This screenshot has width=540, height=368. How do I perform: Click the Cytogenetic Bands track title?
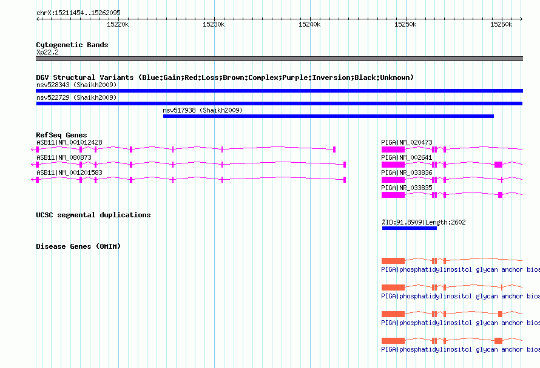(x=72, y=45)
